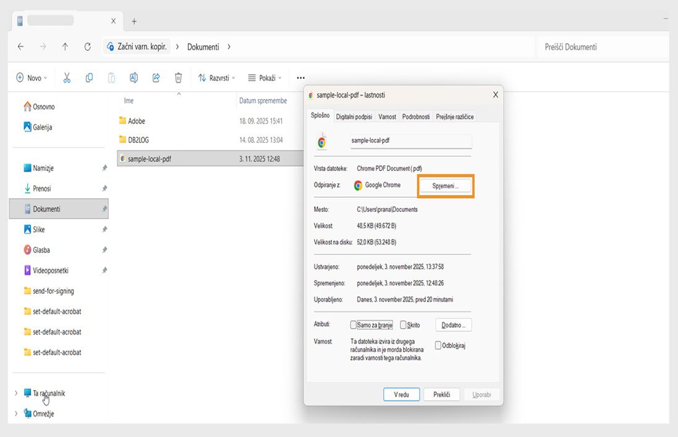The width and height of the screenshot is (678, 437).
Task: Click the pin icon beside Videoposnetki
Action: point(104,270)
